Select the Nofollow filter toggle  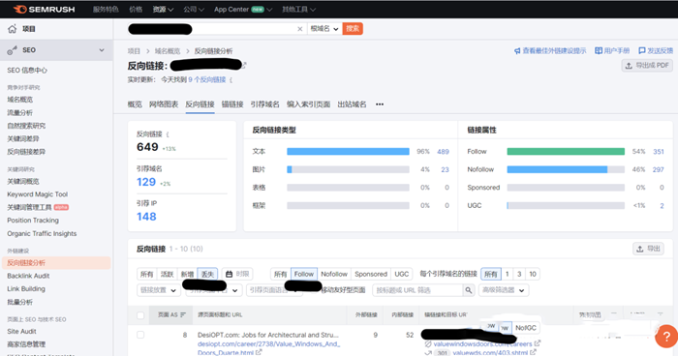pos(334,274)
